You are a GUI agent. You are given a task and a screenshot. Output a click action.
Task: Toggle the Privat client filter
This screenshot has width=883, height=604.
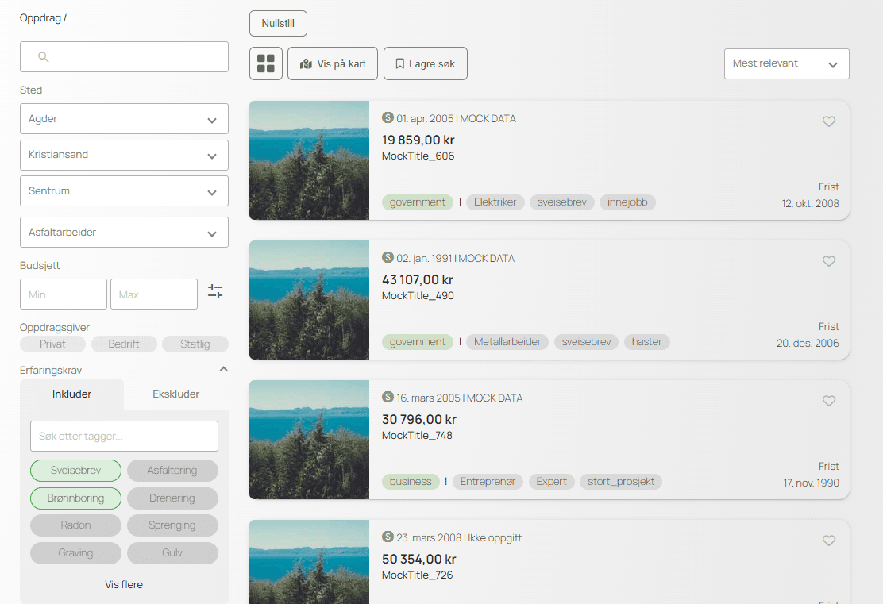coord(52,344)
